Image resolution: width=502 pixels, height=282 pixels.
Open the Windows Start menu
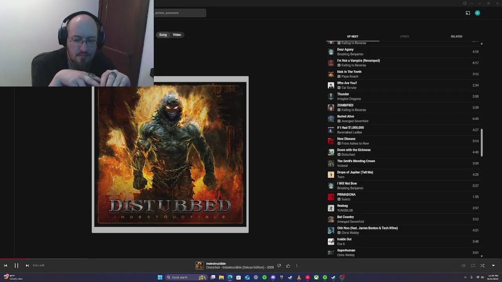pos(160,277)
